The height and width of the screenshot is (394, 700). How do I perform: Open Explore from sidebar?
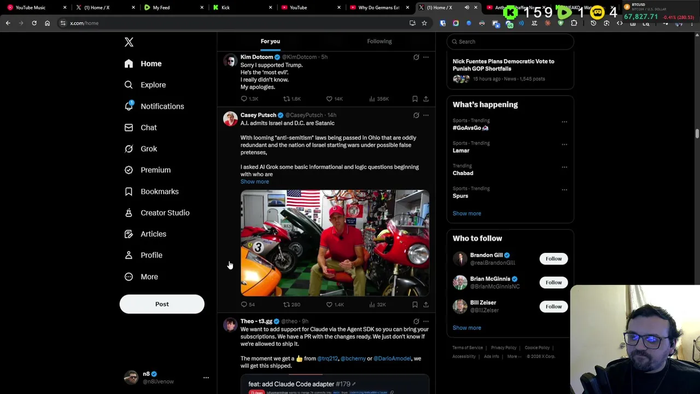(x=145, y=85)
